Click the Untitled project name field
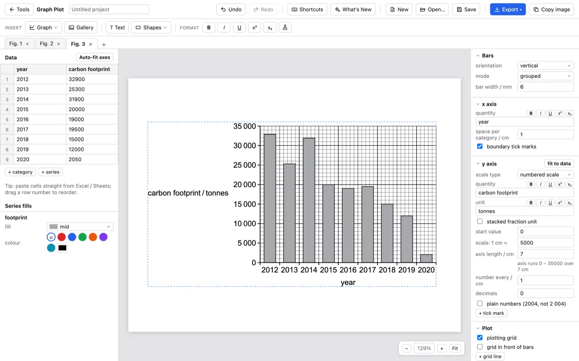 pyautogui.click(x=109, y=9)
